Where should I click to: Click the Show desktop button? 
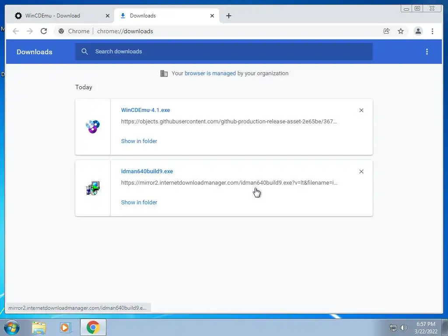(x=445, y=327)
